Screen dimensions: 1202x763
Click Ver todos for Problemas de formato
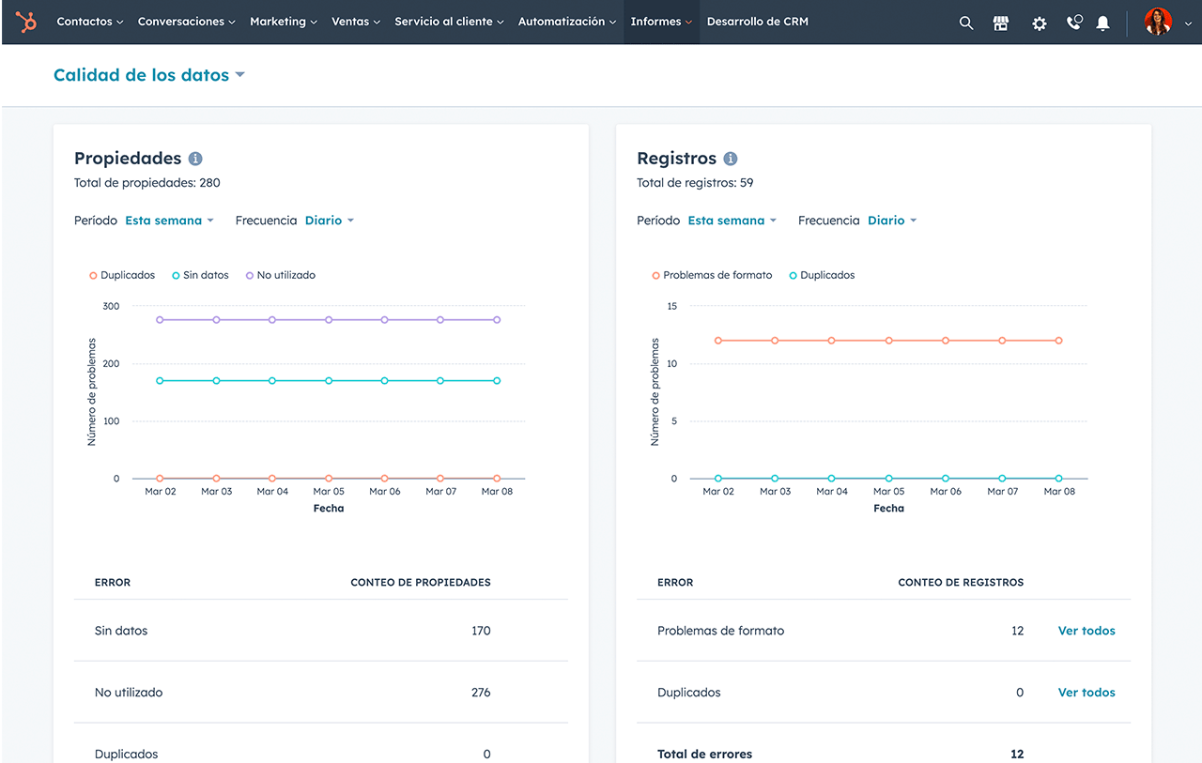1086,631
